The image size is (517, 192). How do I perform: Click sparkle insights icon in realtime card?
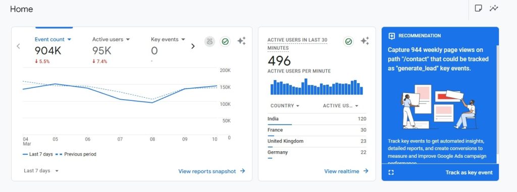click(365, 41)
